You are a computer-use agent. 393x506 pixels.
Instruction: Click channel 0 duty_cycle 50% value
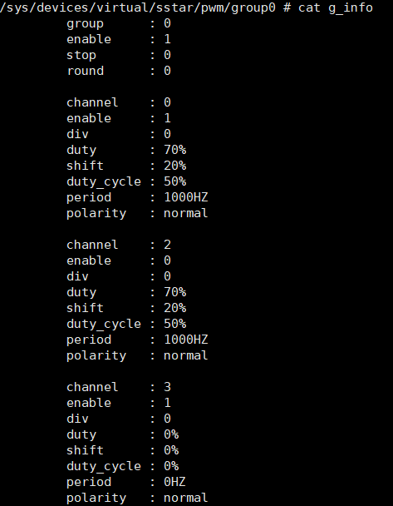(175, 181)
